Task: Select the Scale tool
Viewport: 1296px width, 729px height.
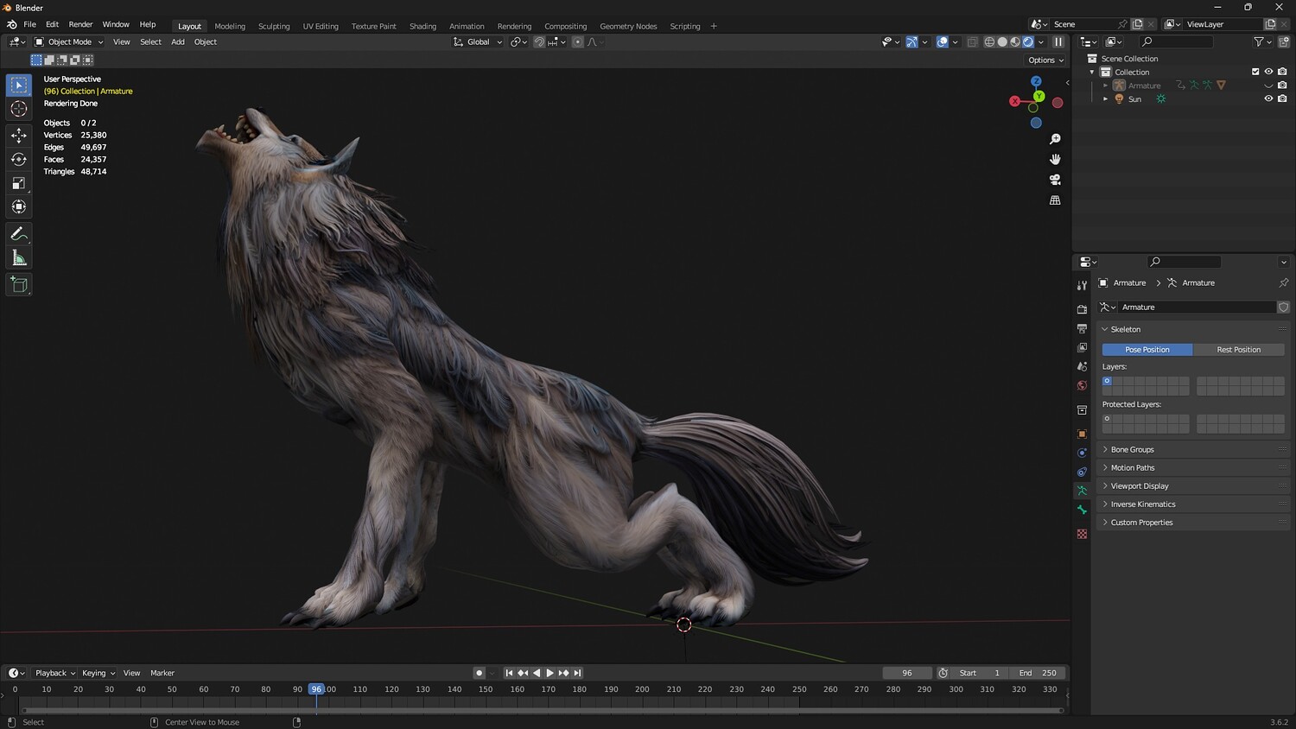Action: click(x=19, y=183)
